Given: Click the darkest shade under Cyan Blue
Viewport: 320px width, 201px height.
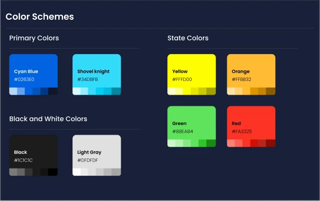Looking at the screenshot, I should (53, 91).
